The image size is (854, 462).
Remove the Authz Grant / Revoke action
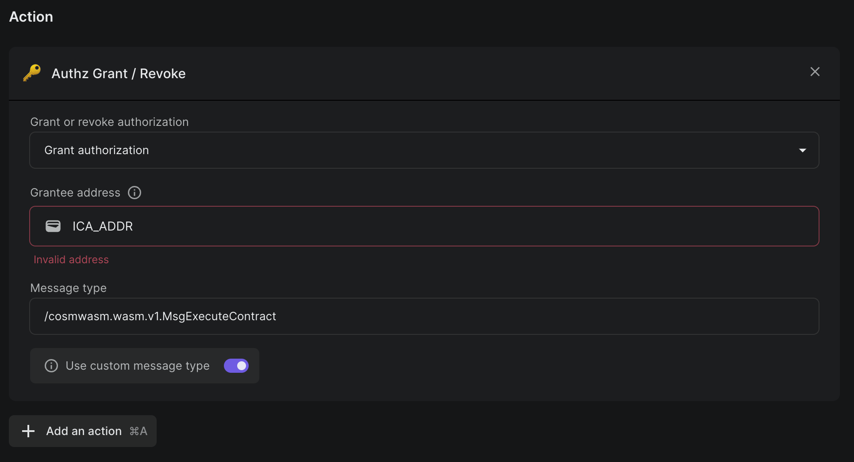(x=815, y=72)
